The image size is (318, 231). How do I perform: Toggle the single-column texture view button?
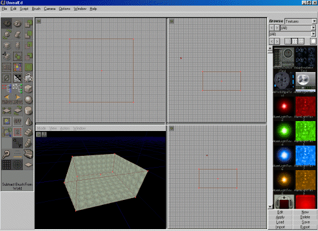[288, 41]
